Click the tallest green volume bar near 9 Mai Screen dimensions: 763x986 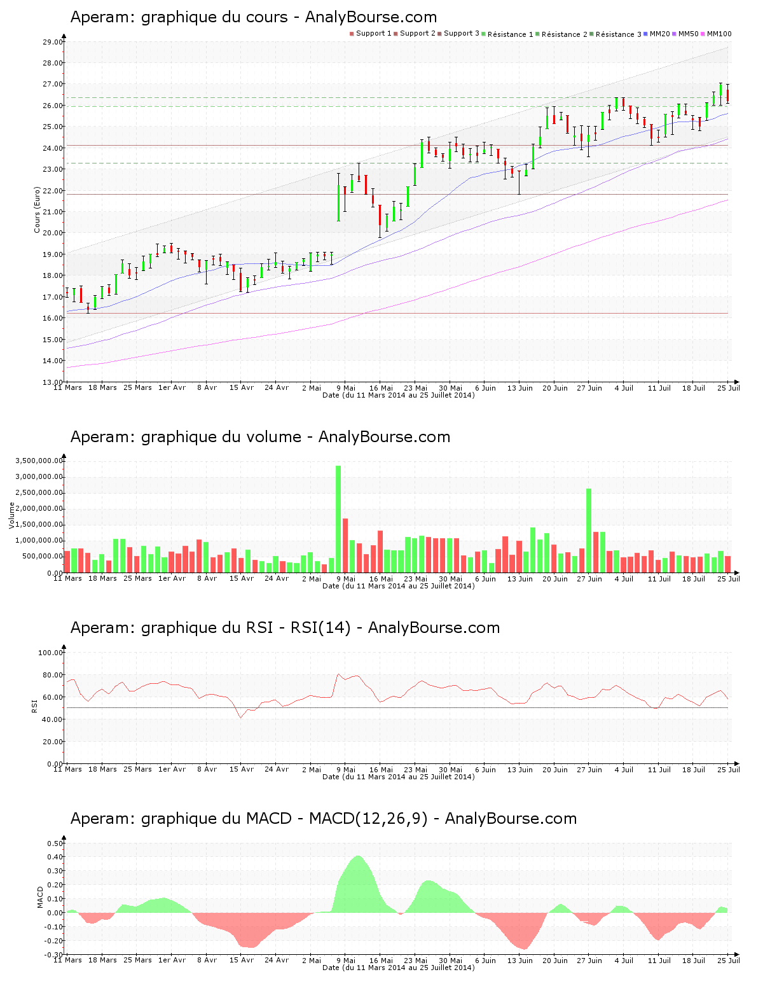[x=338, y=519]
